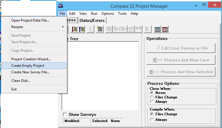Open the Options menu
Image resolution: width=222 pixels, height=128 pixels.
(x=107, y=14)
